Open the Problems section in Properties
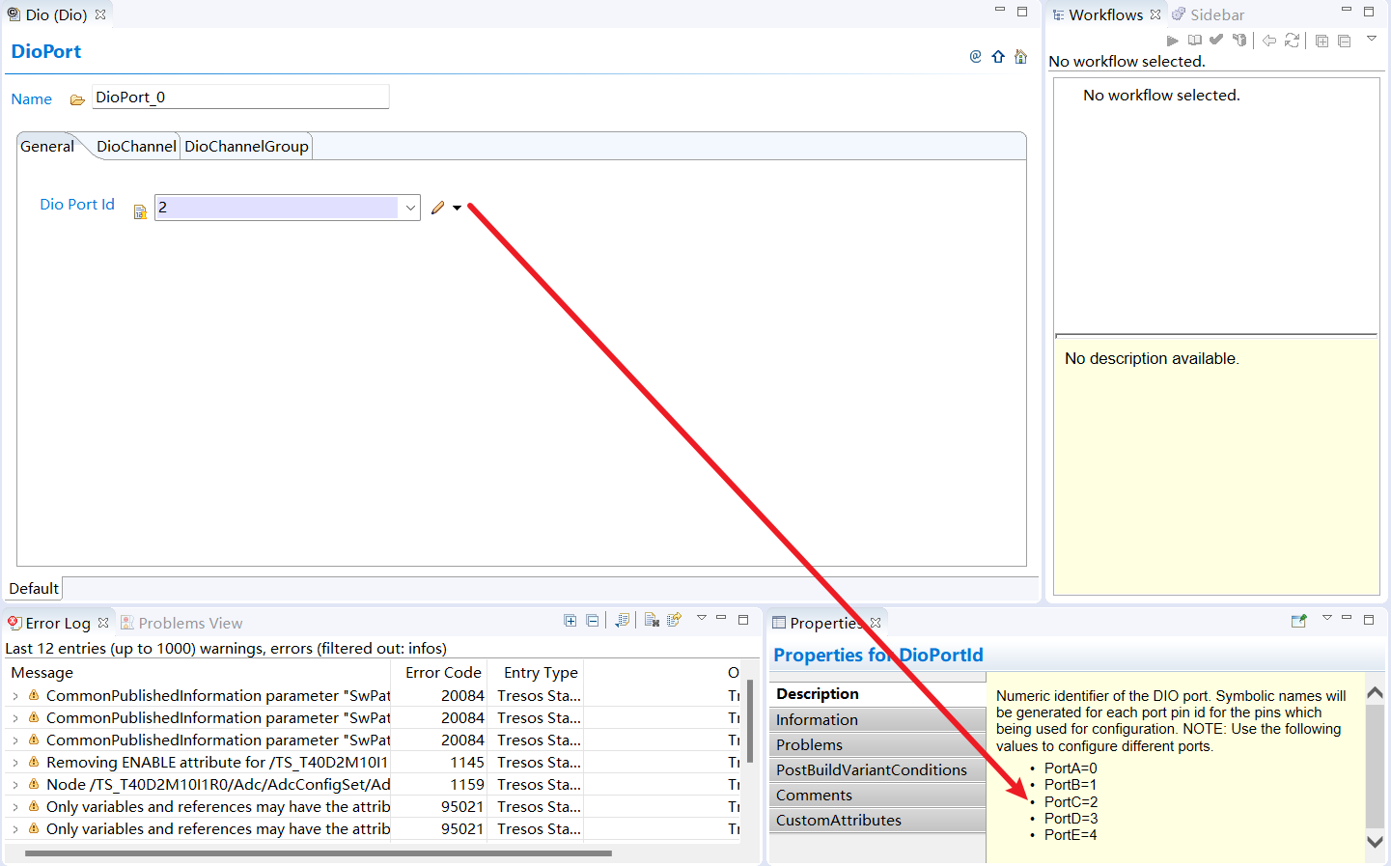1391x866 pixels. 877,744
